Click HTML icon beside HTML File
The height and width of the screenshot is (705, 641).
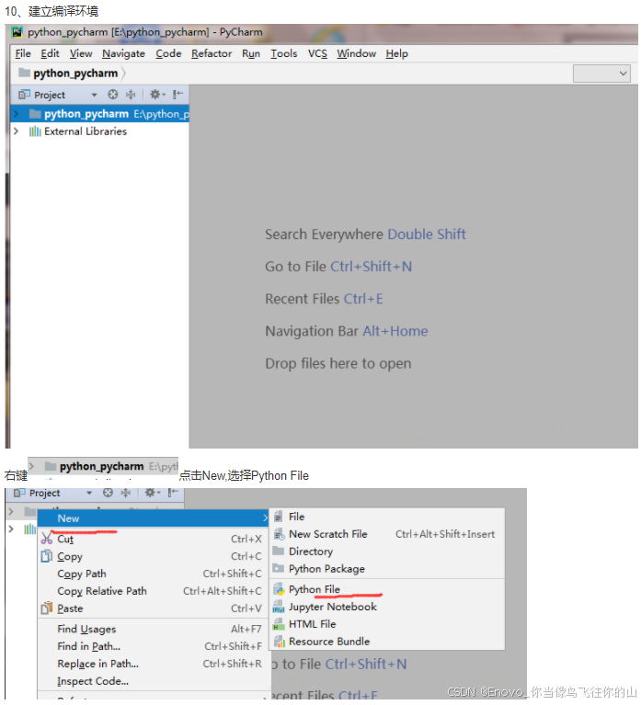(x=279, y=624)
